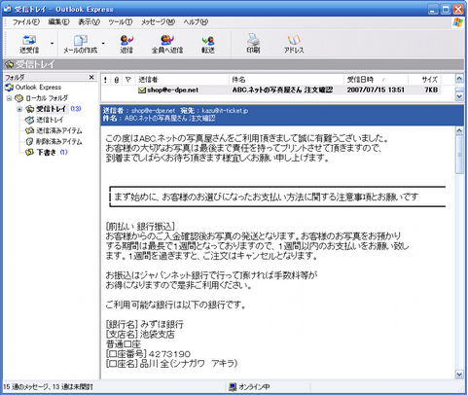Click preview pane scrollbar down arrow

coord(459,375)
